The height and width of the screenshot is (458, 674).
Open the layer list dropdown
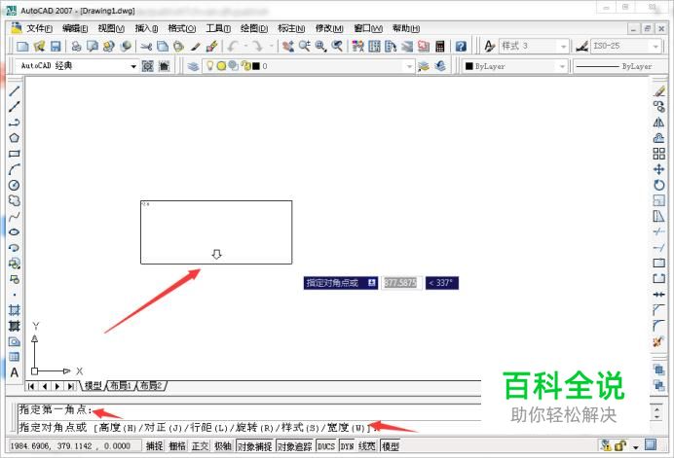(x=409, y=66)
